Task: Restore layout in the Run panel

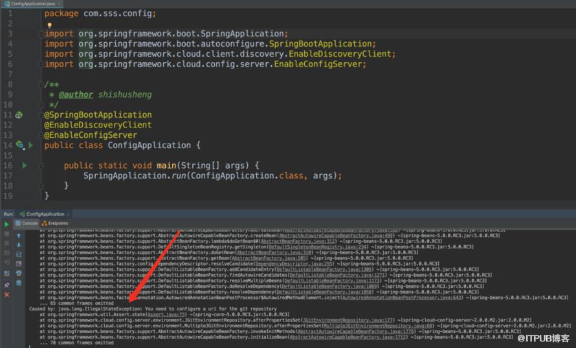Action: point(6,274)
